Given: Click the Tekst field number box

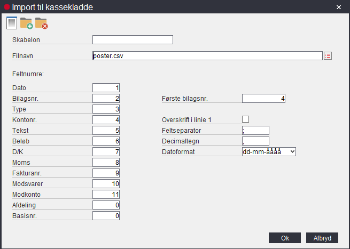Looking at the screenshot, I should pyautogui.click(x=106, y=131).
